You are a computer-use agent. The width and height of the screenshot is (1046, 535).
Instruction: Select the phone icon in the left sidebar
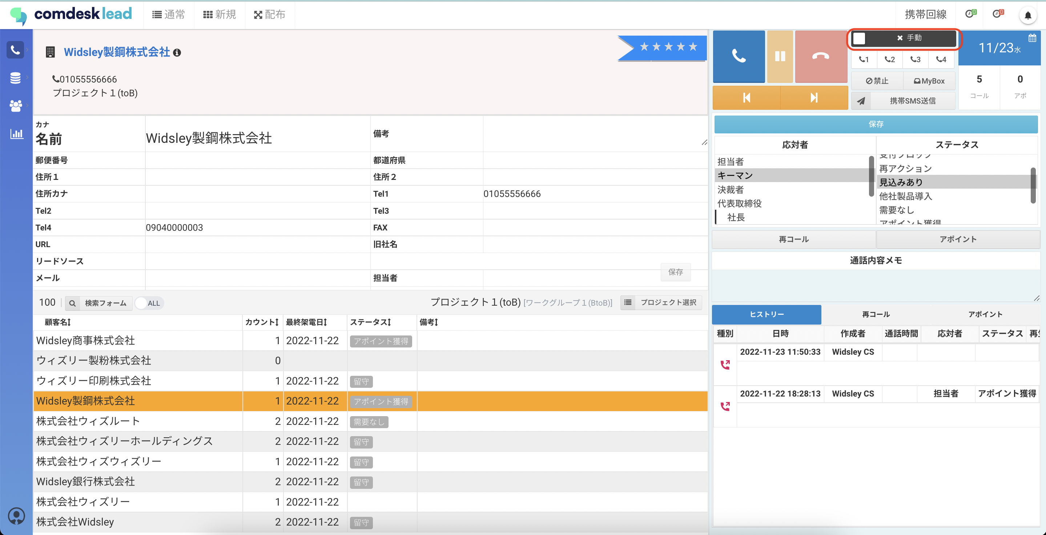pyautogui.click(x=15, y=49)
